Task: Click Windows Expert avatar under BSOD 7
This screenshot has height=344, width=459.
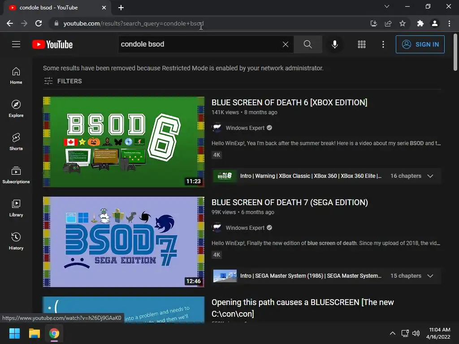Action: pos(217,228)
